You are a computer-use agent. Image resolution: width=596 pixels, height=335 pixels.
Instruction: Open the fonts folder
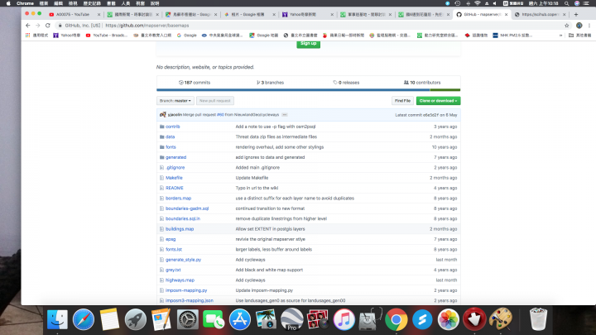tap(171, 147)
